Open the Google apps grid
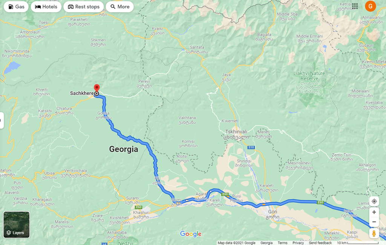Image resolution: width=386 pixels, height=245 pixels. pos(355,6)
